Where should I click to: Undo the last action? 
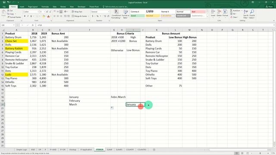(8, 2)
